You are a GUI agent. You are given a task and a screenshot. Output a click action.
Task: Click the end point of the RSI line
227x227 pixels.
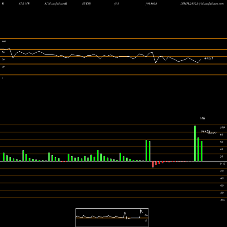[x=201, y=59]
